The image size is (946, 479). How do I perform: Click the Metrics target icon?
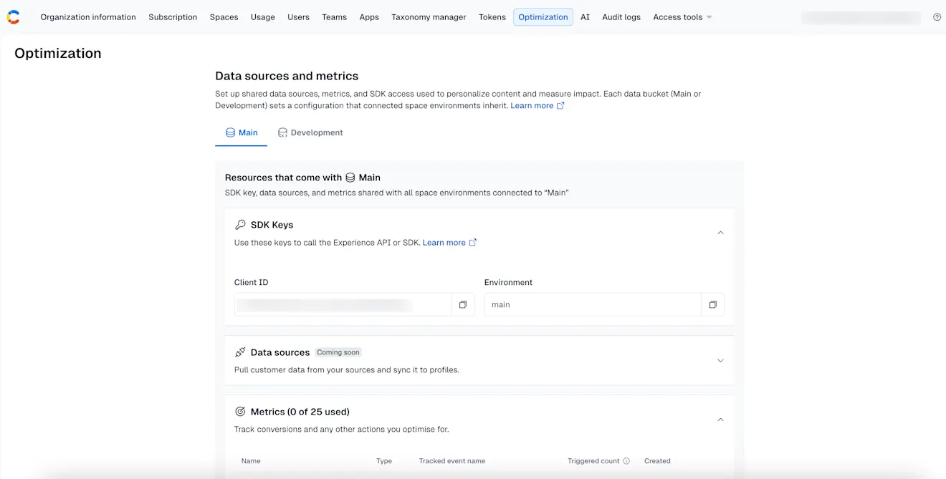coord(240,412)
